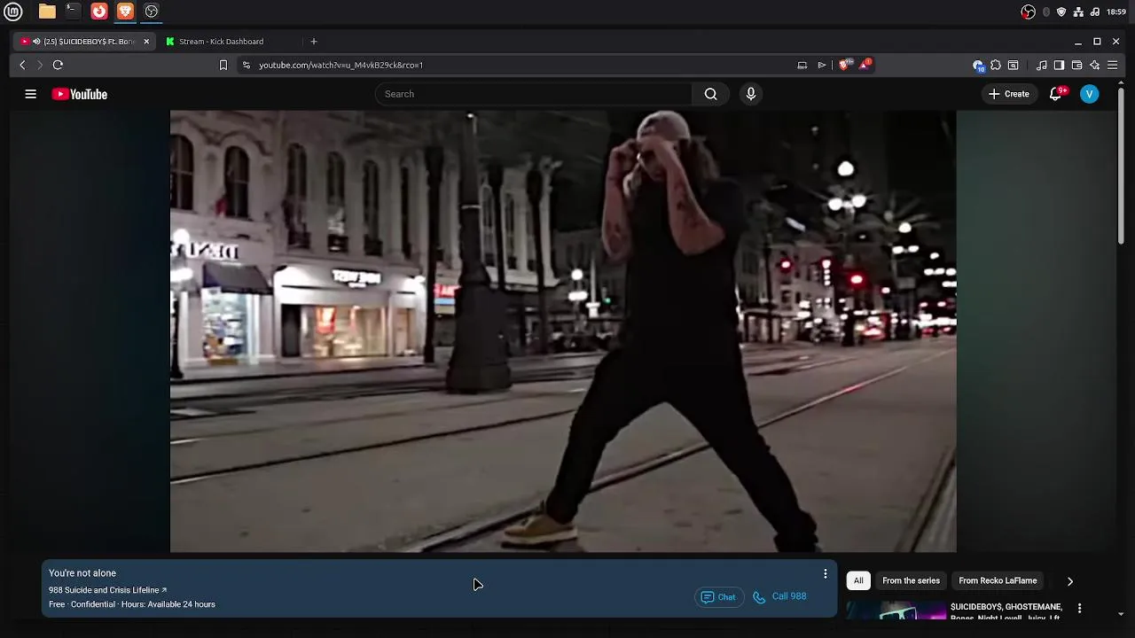Open options for the $UICIDEBOY$, GHOSTEMANE video
1135x638 pixels.
point(1079,608)
